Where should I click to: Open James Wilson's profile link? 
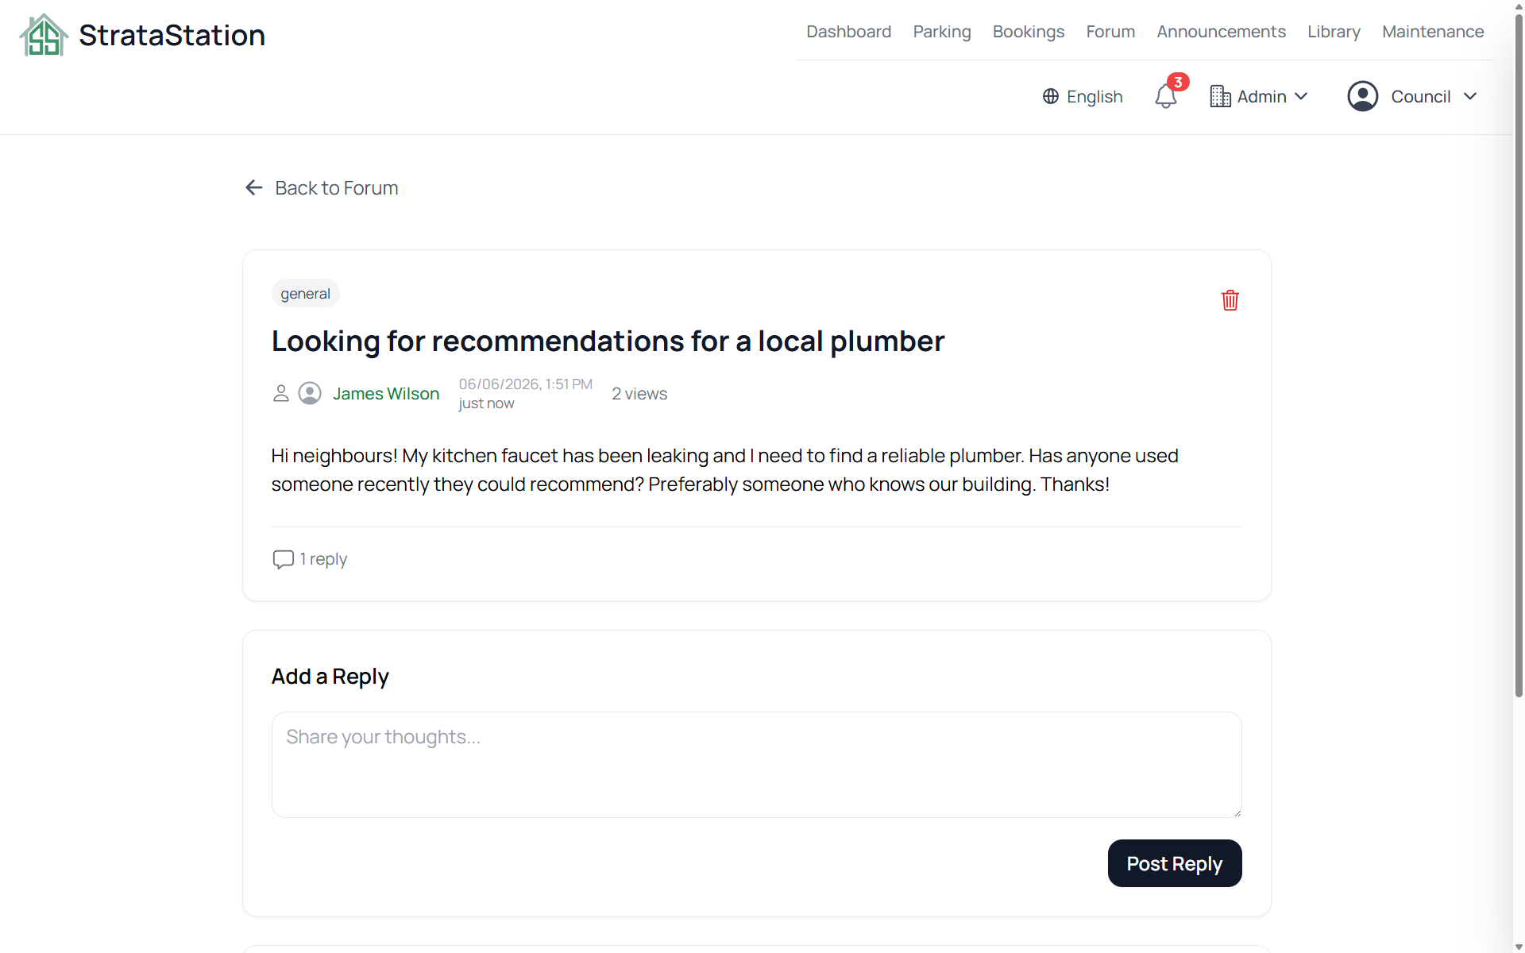(x=386, y=393)
